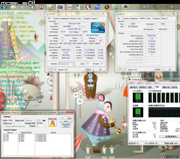Open 選項(O) menu in Task Manager
This screenshot has height=159, width=180.
140,83
